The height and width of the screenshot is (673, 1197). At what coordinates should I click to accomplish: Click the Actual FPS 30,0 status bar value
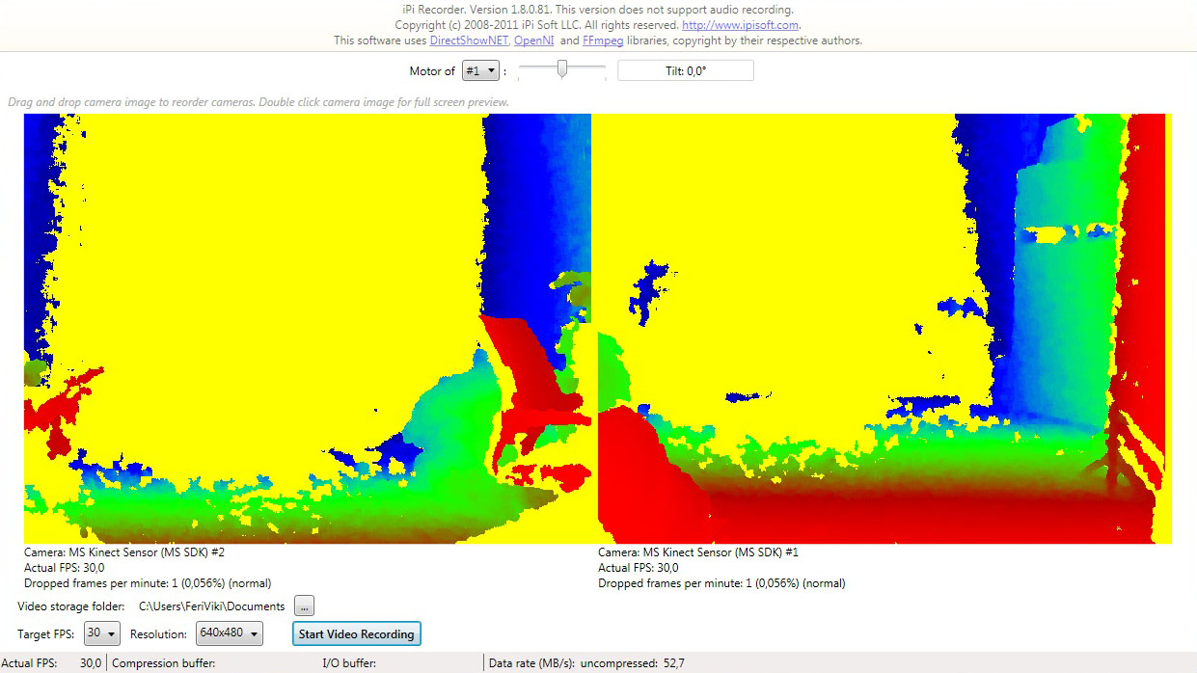coord(91,663)
